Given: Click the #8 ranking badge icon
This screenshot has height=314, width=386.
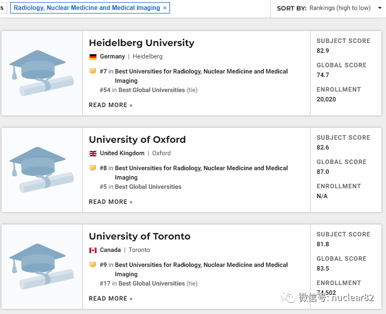Looking at the screenshot, I should click(93, 168).
